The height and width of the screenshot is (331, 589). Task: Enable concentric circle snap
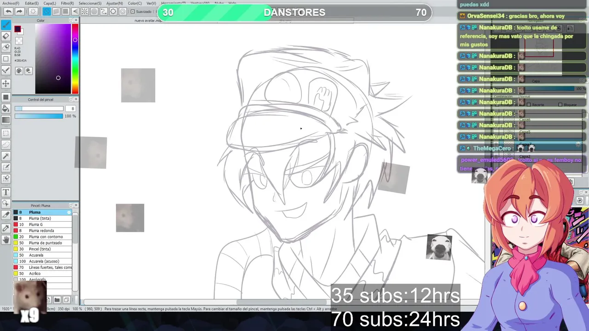(x=94, y=11)
